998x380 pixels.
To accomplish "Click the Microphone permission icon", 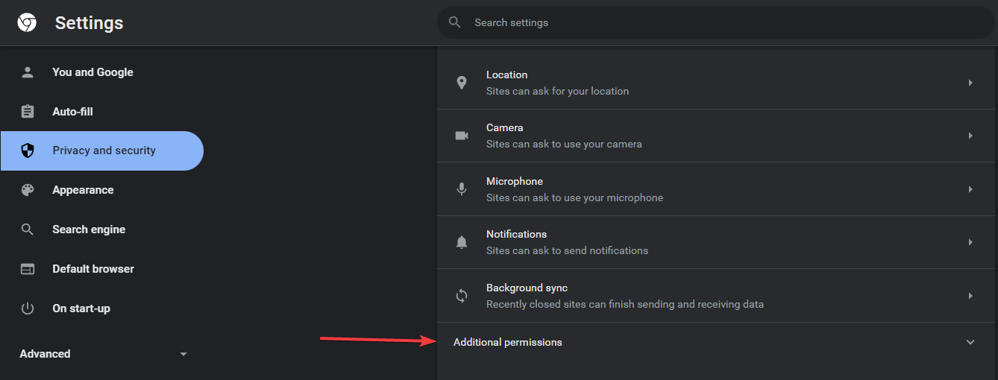I will pyautogui.click(x=462, y=189).
